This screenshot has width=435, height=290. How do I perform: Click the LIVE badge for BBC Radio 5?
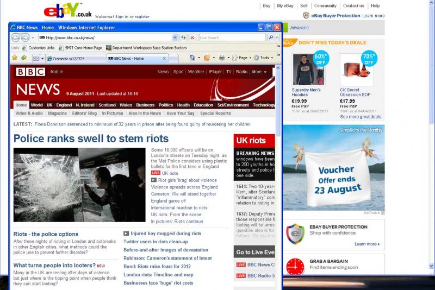(241, 276)
